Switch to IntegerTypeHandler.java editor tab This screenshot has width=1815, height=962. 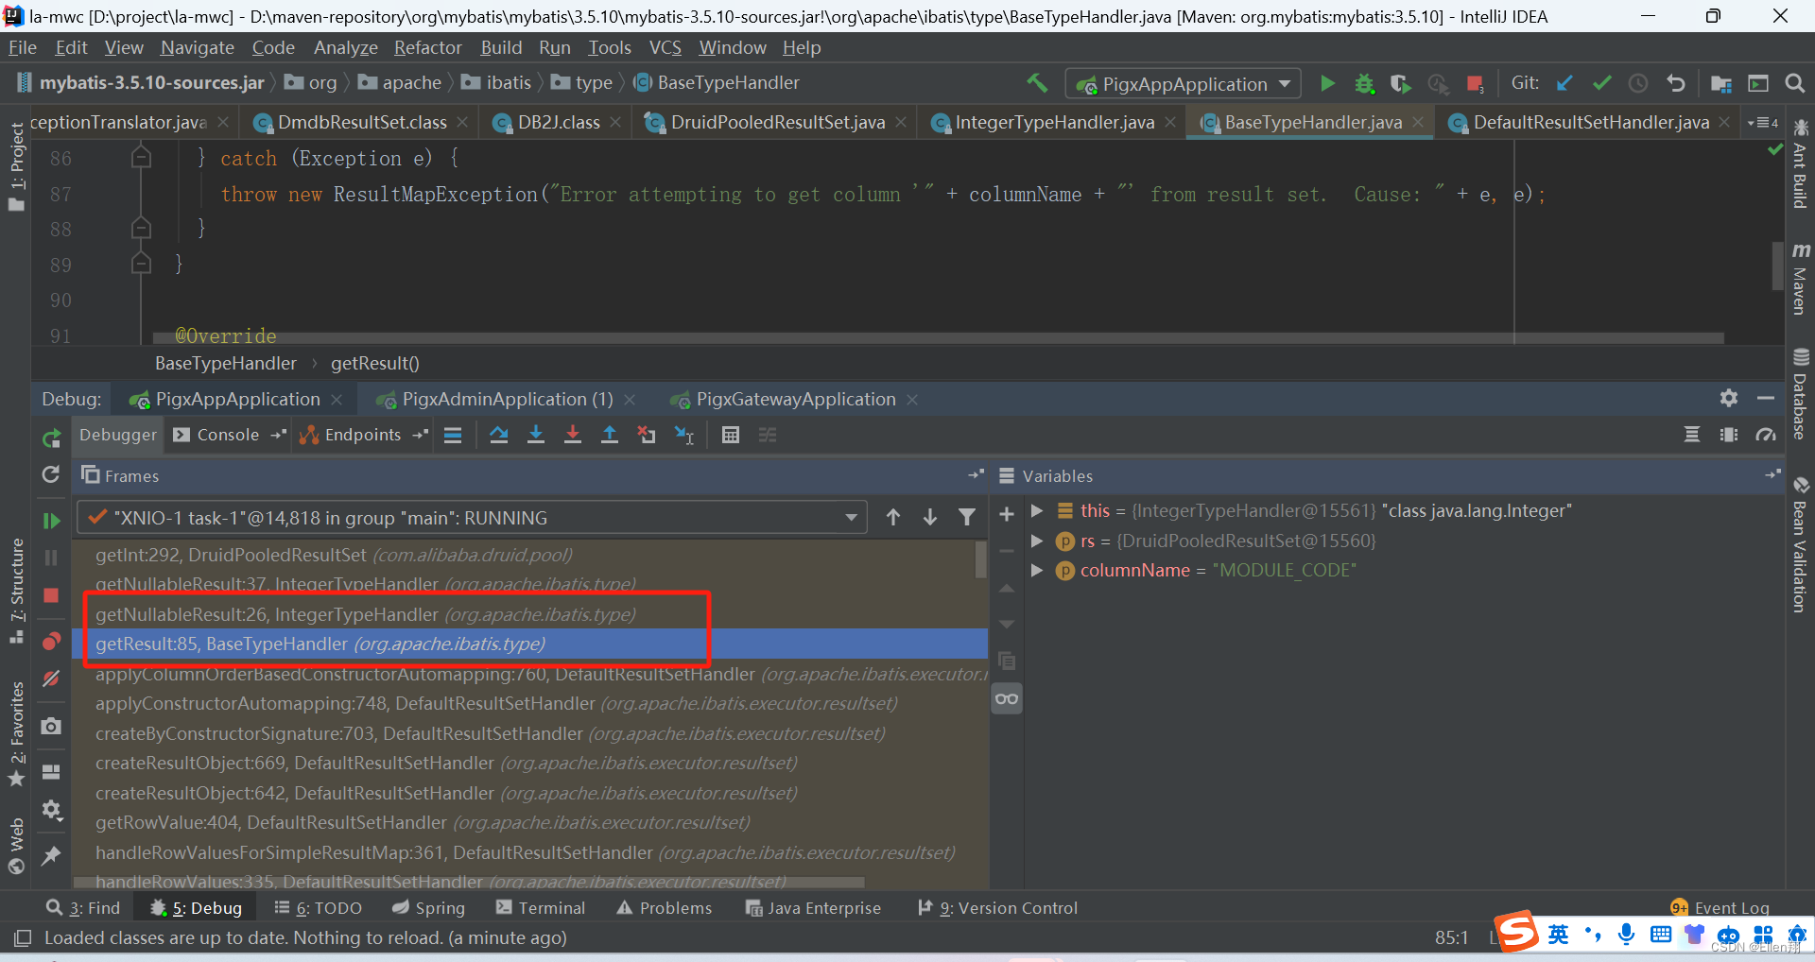[x=1054, y=123]
